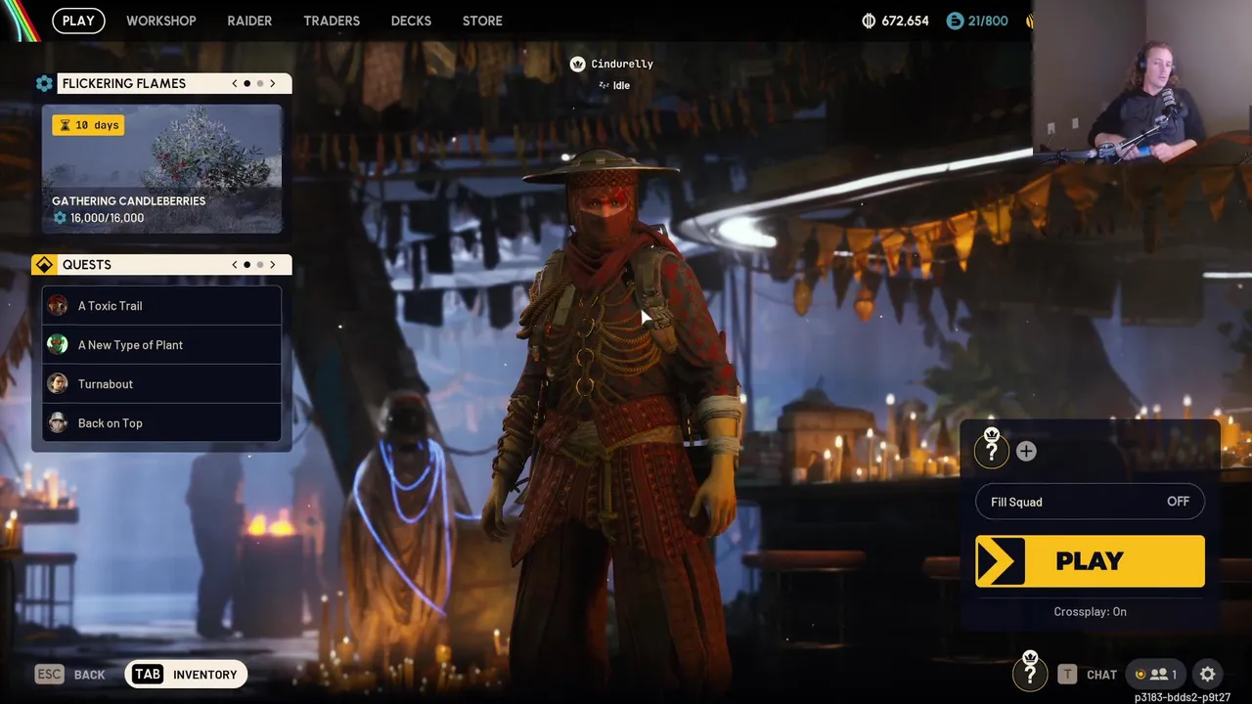Go to previous Quests page arrow

(235, 265)
